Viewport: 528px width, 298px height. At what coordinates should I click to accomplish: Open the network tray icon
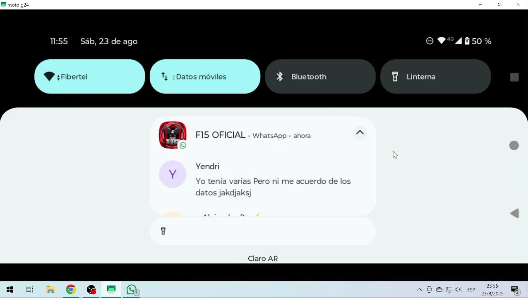pos(449,290)
